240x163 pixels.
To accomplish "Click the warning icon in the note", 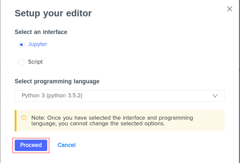I will point(24,118).
